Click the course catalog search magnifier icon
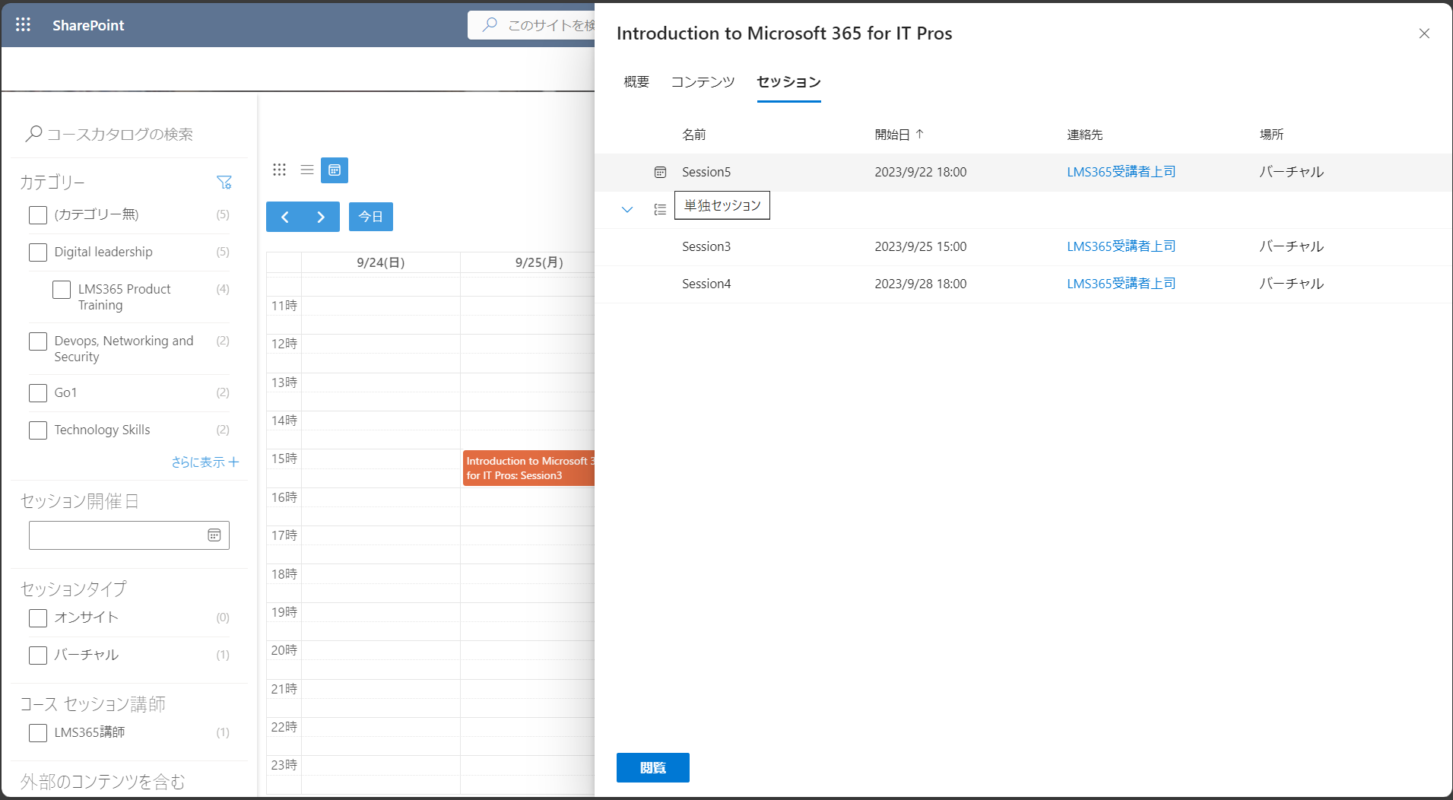The image size is (1453, 800). pos(33,134)
